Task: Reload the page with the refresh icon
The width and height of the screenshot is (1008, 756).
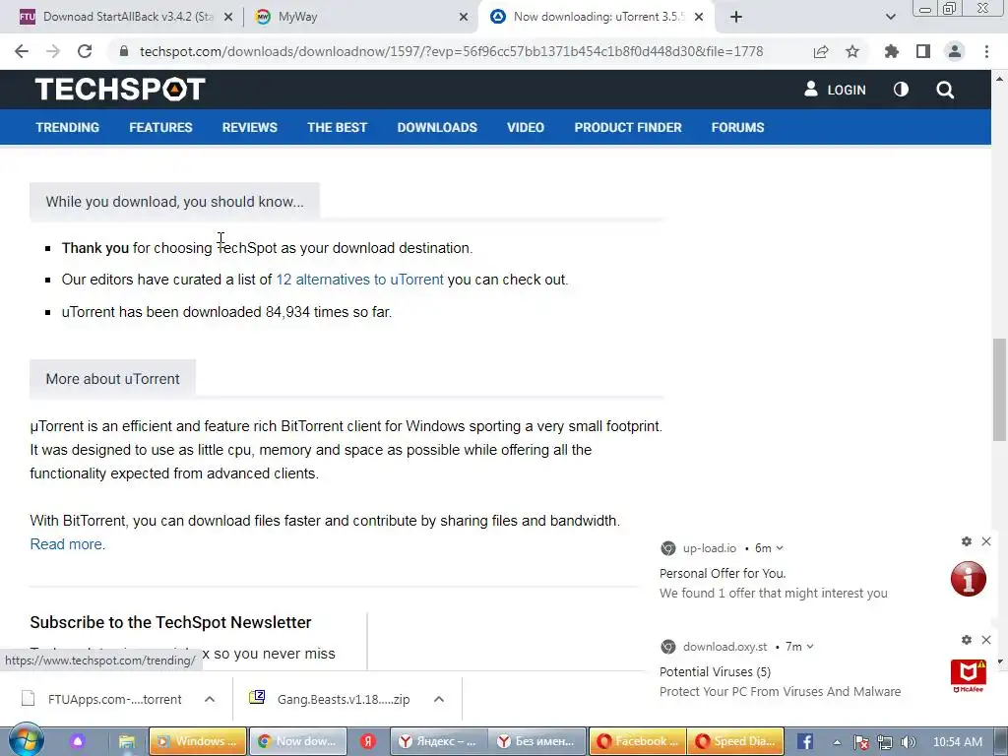Action: point(85,51)
